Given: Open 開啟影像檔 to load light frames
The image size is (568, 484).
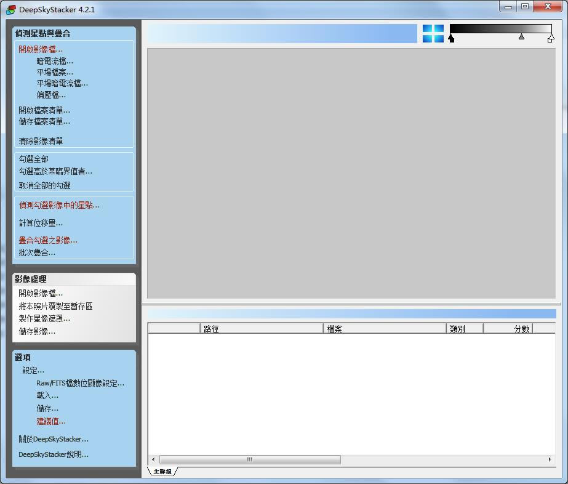Looking at the screenshot, I should click(x=40, y=49).
